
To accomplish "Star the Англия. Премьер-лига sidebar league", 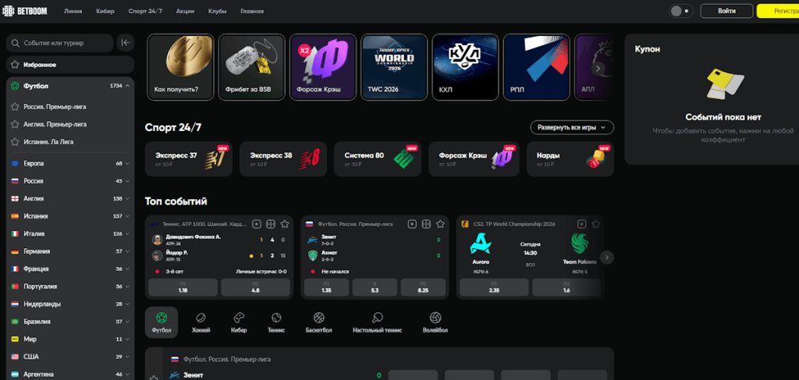I will pos(15,124).
